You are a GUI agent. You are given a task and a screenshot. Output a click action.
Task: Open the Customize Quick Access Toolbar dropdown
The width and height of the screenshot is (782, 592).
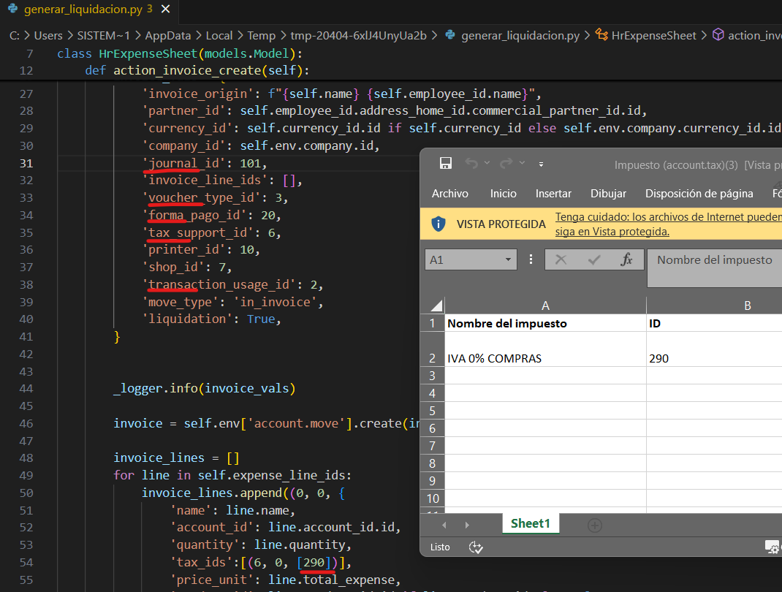[x=542, y=164]
